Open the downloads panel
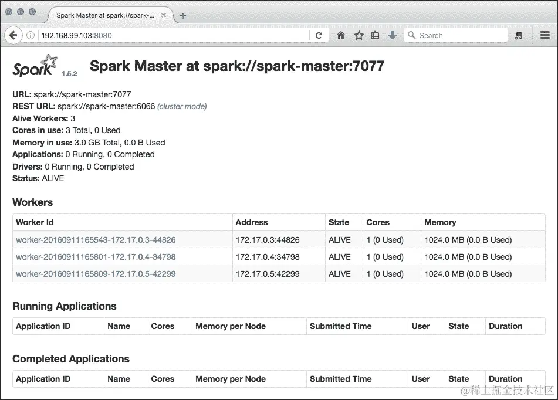Viewport: 558px width, 400px height. point(392,35)
